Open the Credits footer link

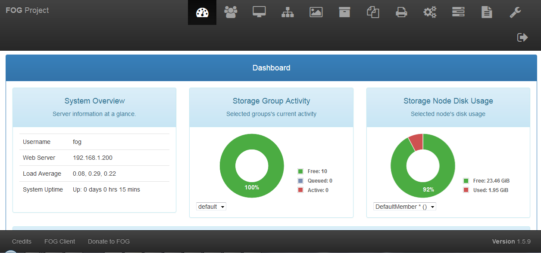pyautogui.click(x=22, y=241)
